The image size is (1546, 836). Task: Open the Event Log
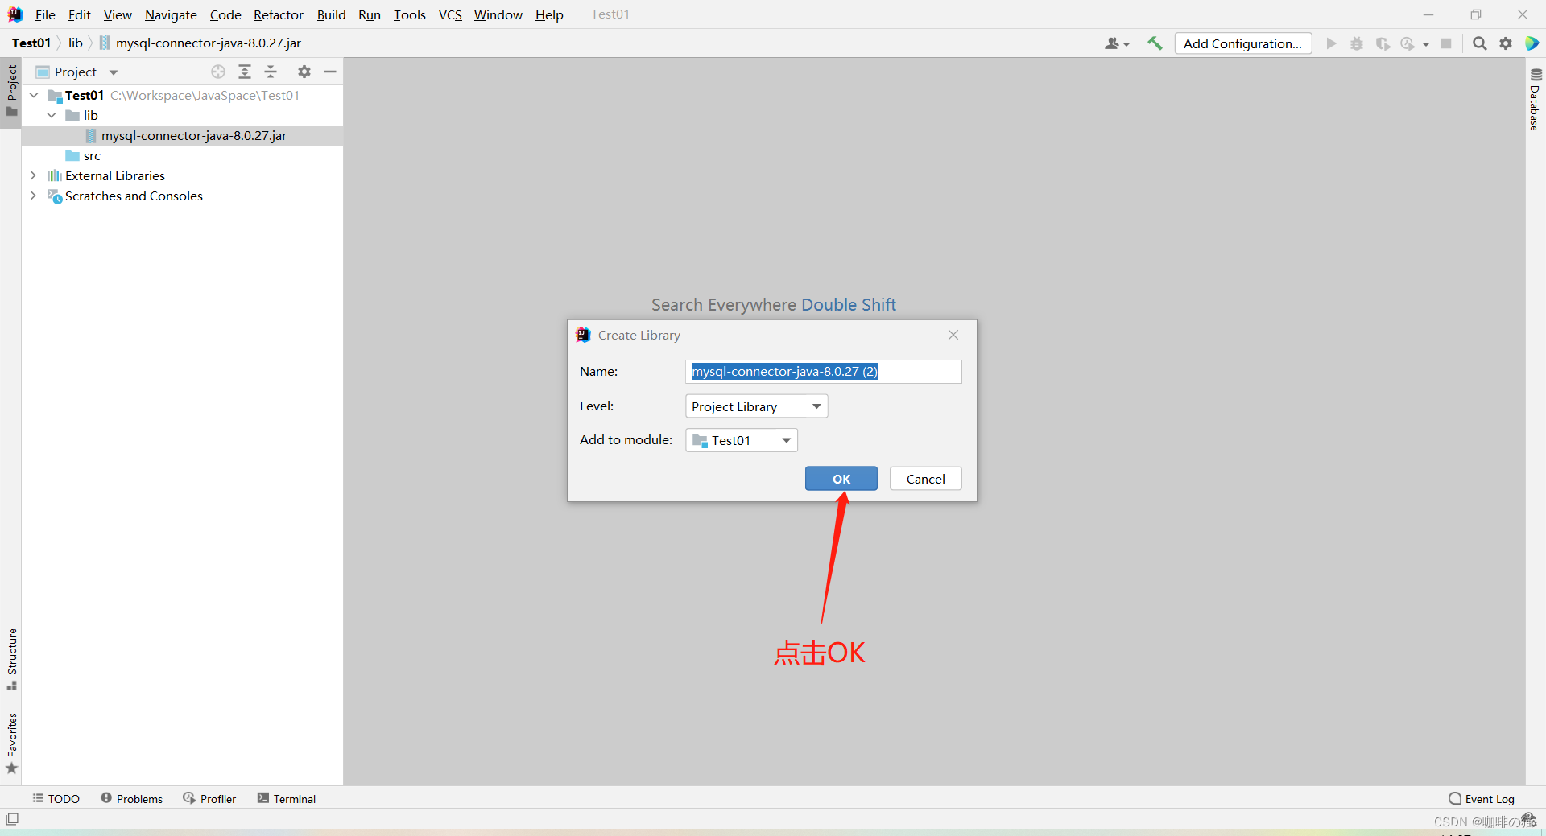(x=1482, y=798)
